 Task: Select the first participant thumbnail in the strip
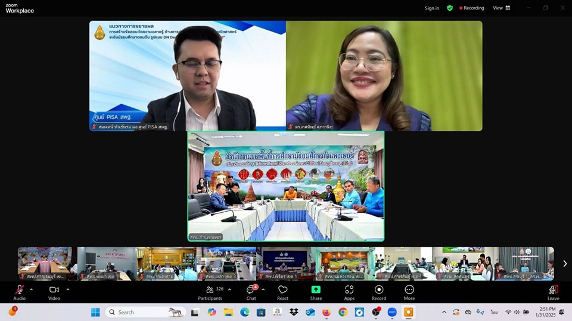click(45, 263)
